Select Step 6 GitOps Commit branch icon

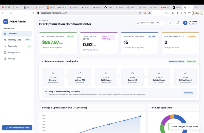pos(185,73)
